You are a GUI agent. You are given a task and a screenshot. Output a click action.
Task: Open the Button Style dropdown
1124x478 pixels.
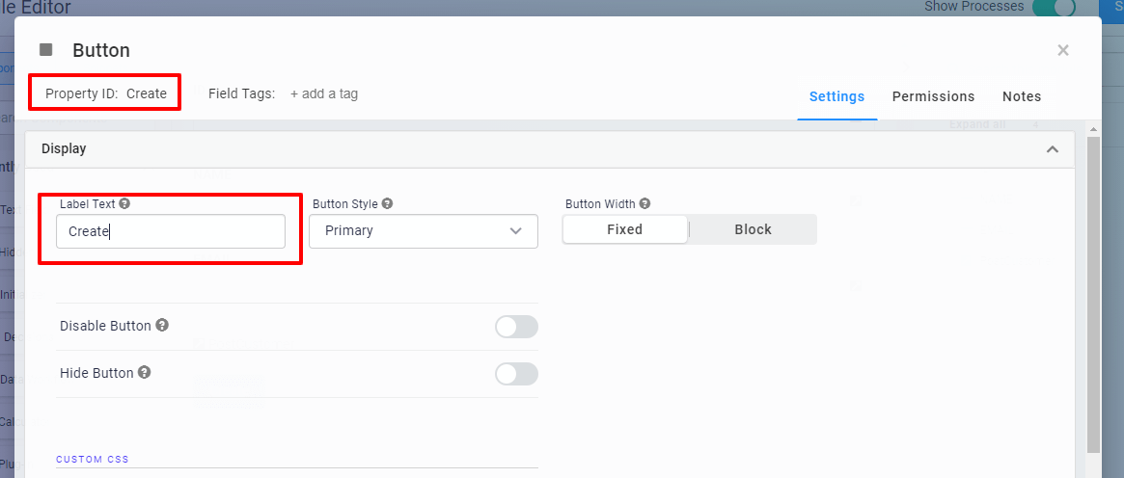424,231
